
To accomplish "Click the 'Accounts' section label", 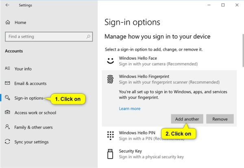I will coord(14,51).
